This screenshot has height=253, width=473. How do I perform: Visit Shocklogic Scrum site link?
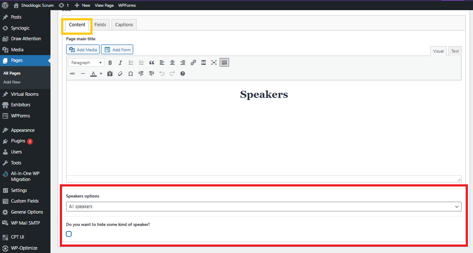[33, 5]
